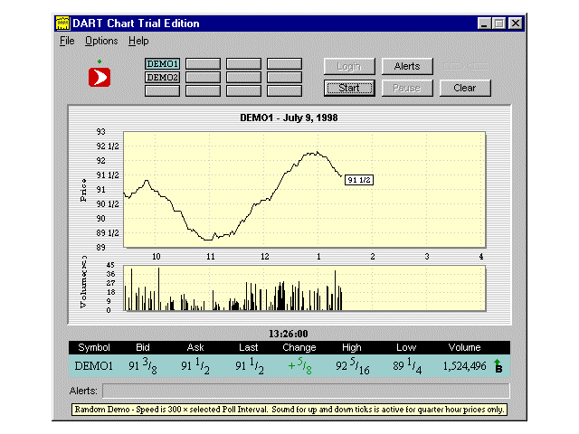Click the red DART arrow logo icon
Image resolution: width=579 pixels, height=434 pixels.
100,77
